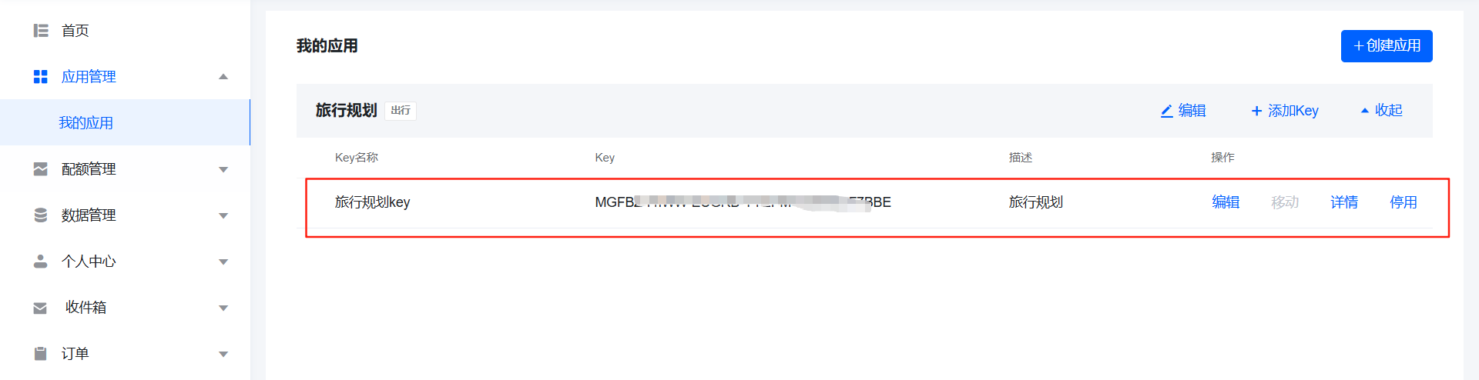Image resolution: width=1479 pixels, height=380 pixels.
Task: Expand the 配额管理 dropdown arrow
Action: [223, 169]
